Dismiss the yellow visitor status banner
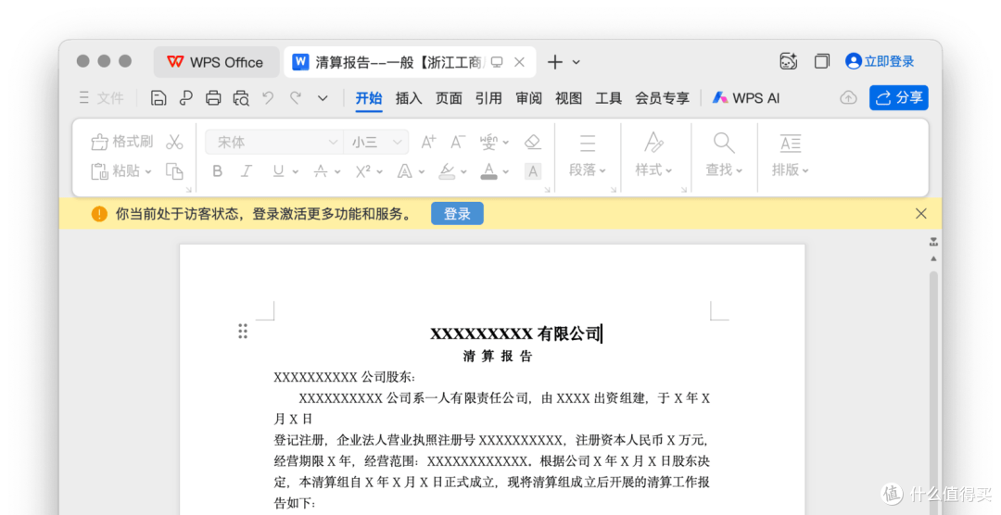The width and height of the screenshot is (1001, 515). pyautogui.click(x=920, y=214)
